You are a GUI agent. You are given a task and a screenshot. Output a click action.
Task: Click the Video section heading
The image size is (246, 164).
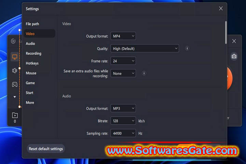[x=67, y=24]
